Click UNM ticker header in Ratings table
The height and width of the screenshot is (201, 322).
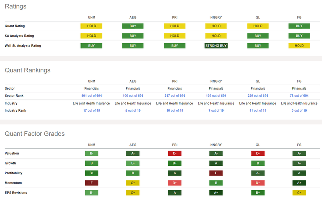coord(92,17)
